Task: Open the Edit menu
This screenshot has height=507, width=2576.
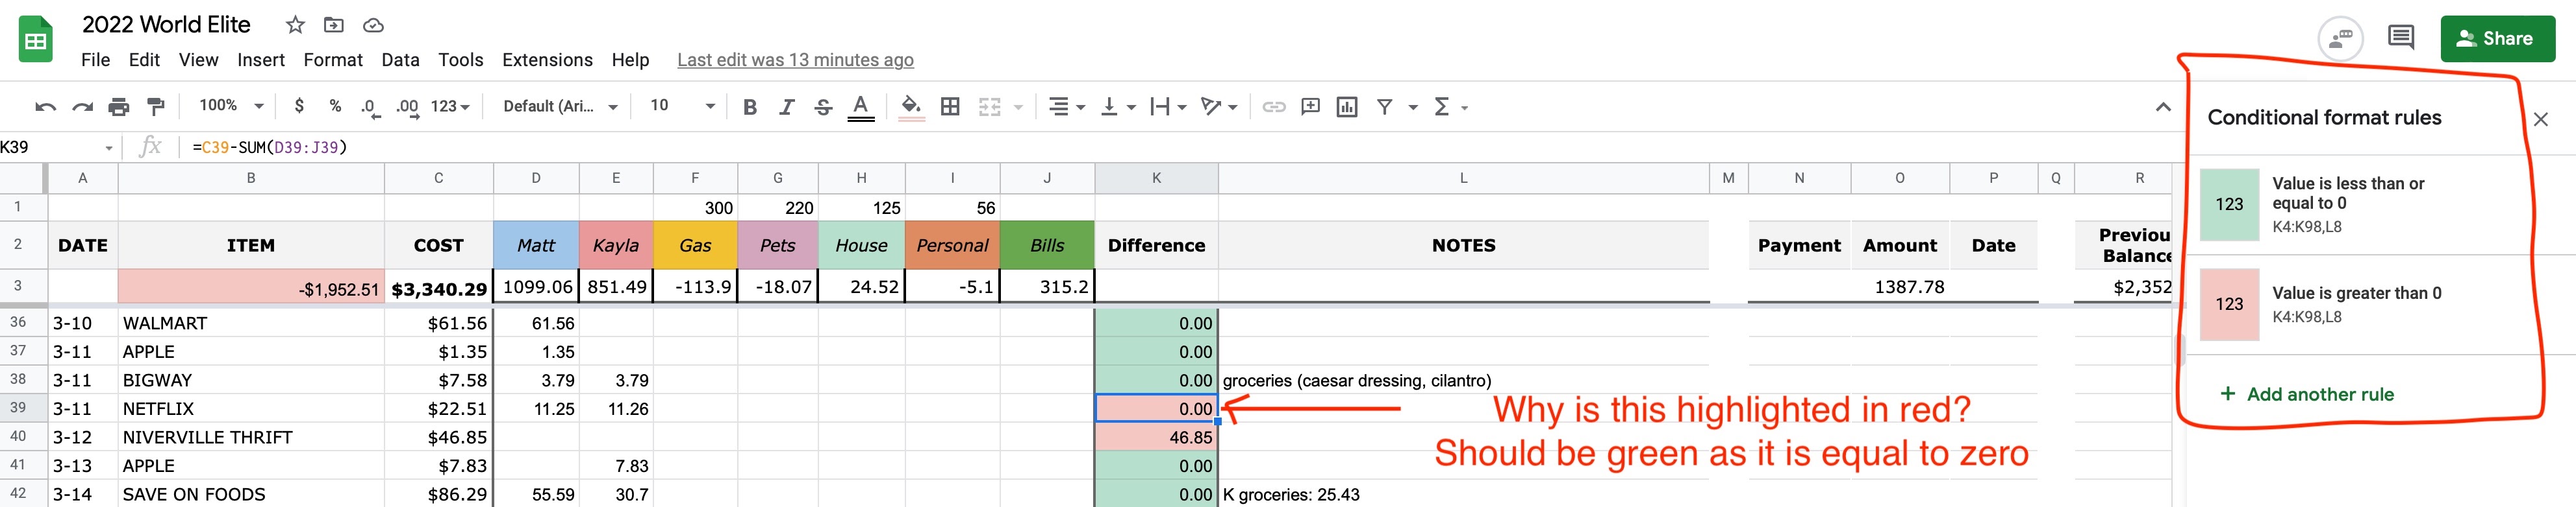Action: tap(144, 60)
